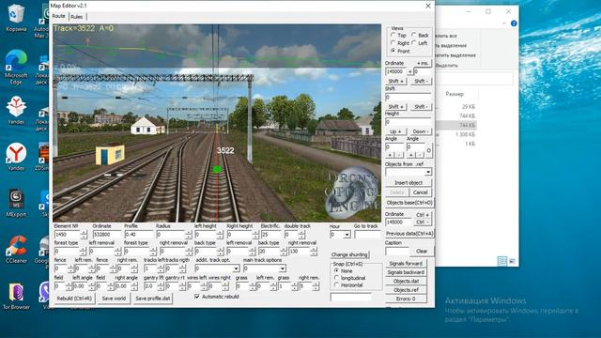Open Tor Browser desktop shortcut

tap(16, 296)
